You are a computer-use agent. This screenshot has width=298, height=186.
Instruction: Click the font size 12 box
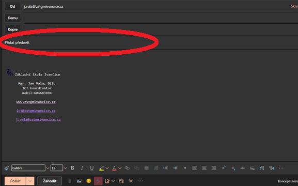57,168
